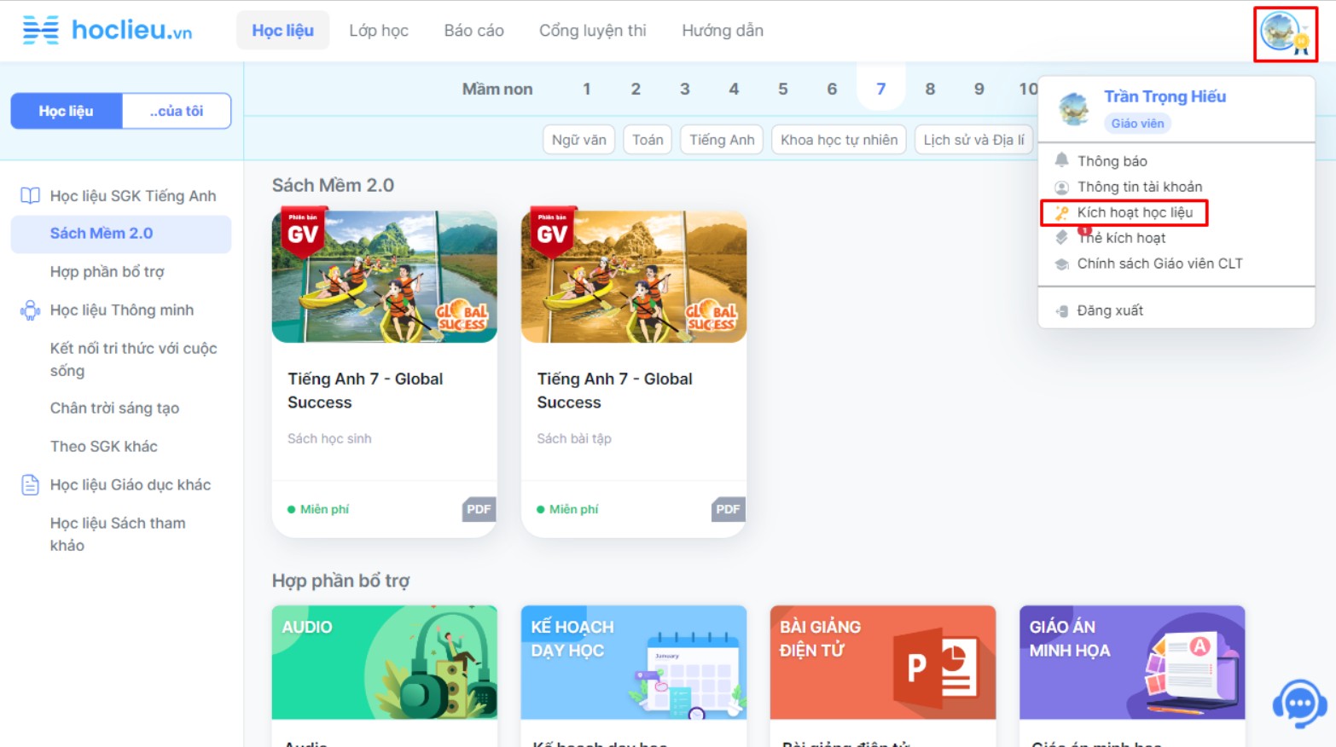1336x747 pixels.
Task: Switch to the Lớp học tab
Action: coord(378,31)
